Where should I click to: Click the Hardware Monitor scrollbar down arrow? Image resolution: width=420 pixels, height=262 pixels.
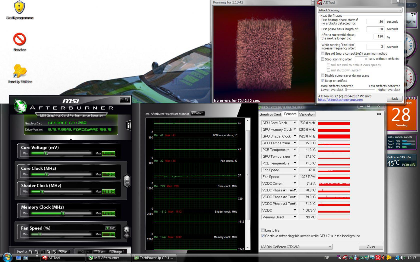[x=248, y=248]
